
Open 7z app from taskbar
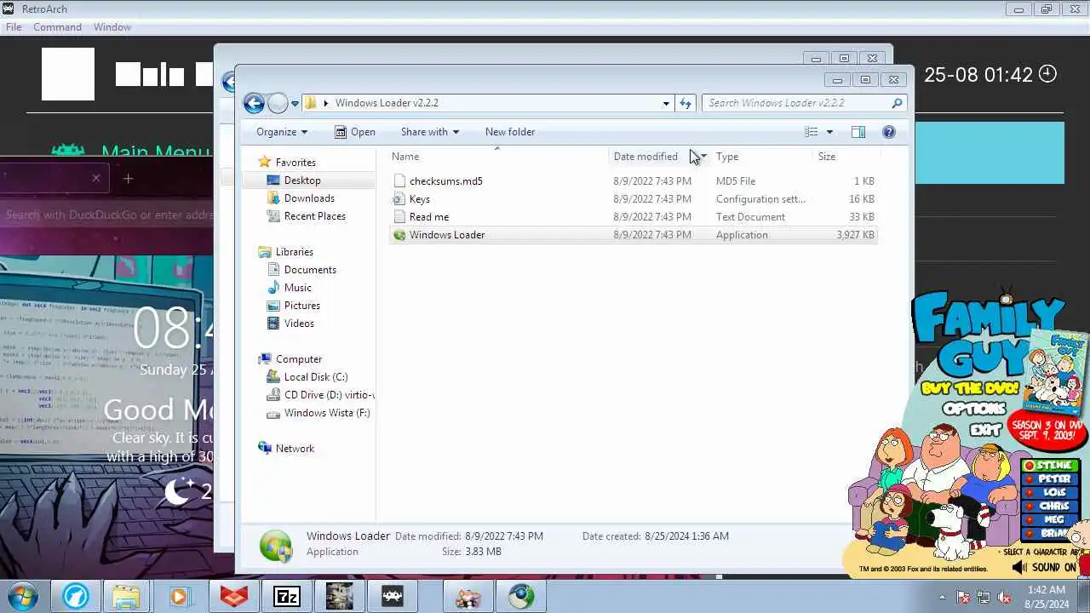(x=286, y=597)
